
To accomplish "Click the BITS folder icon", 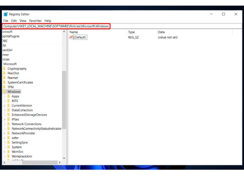I will (9, 101).
